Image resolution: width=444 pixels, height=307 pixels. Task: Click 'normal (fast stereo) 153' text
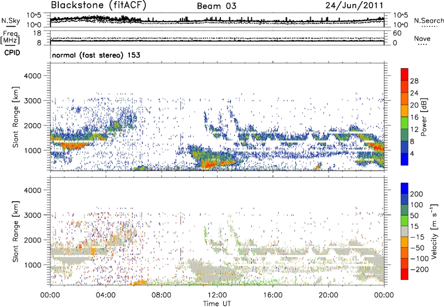pos(96,55)
